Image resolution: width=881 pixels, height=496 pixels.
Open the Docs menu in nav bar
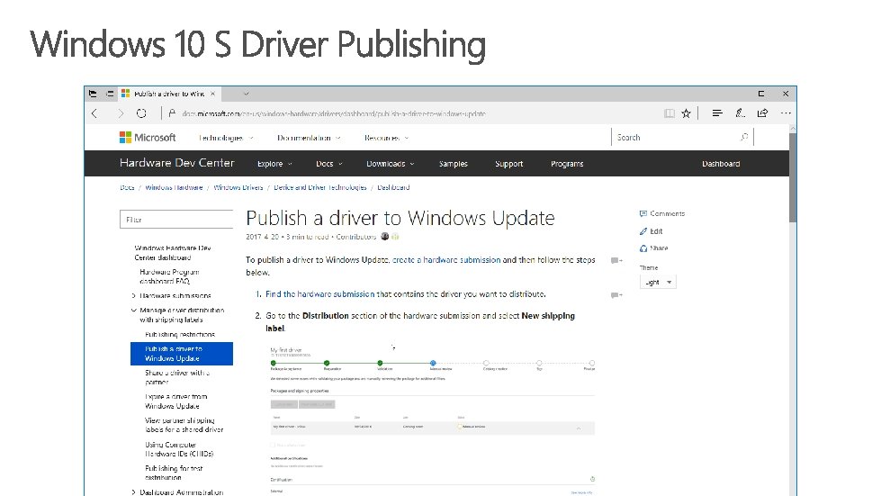tap(329, 164)
